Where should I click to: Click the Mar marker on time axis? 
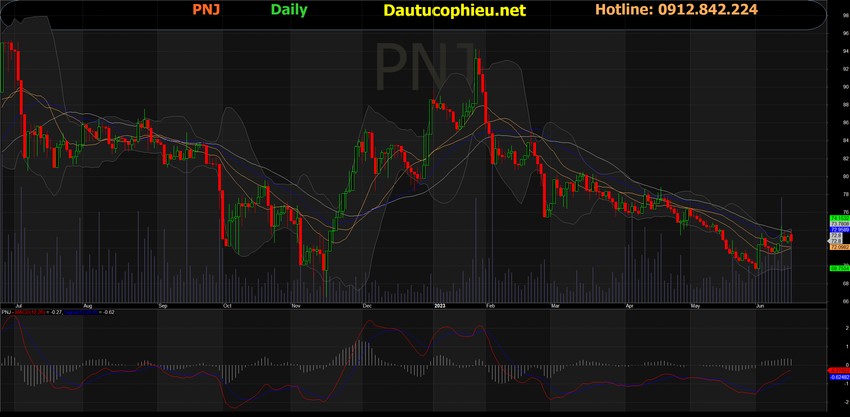(555, 306)
